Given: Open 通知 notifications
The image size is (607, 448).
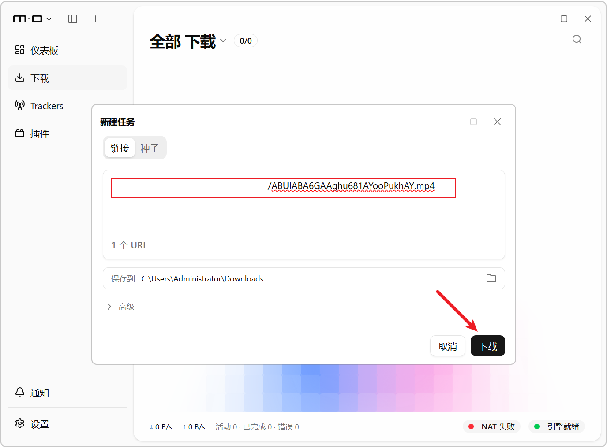Looking at the screenshot, I should coord(67,392).
